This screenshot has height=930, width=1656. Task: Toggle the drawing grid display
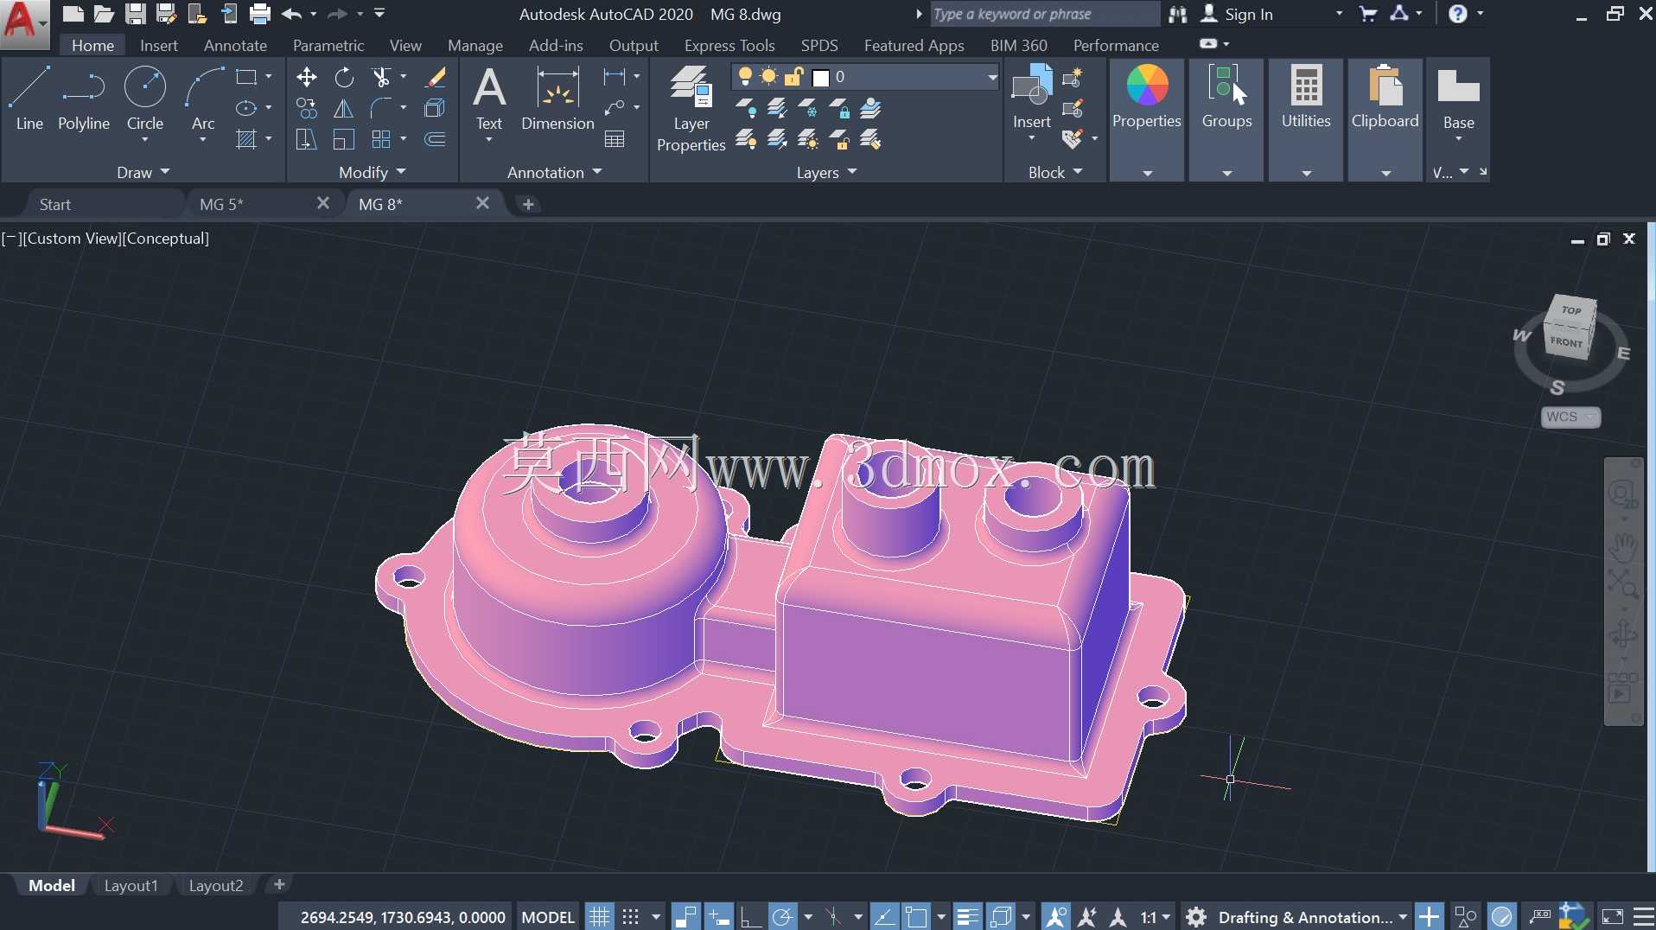coord(599,916)
